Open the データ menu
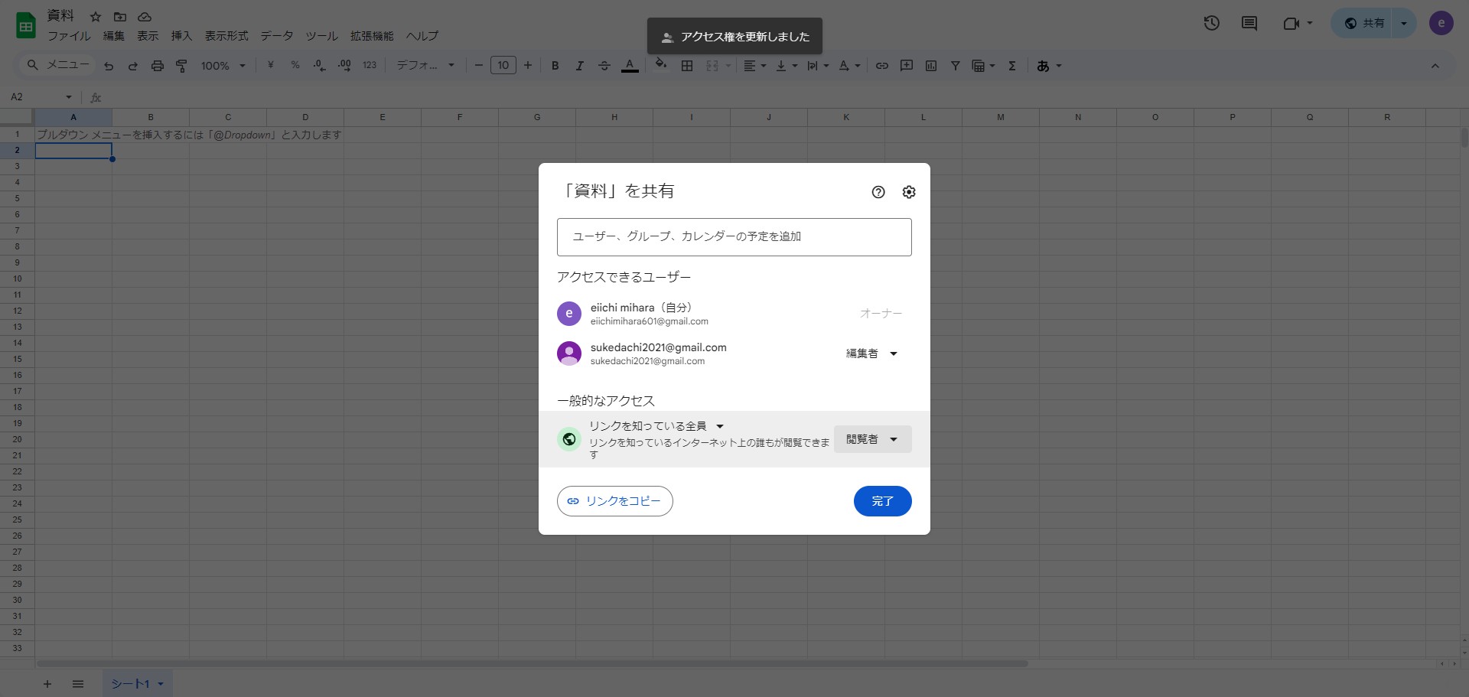 click(x=277, y=36)
